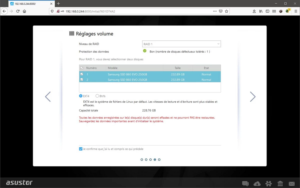The width and height of the screenshot is (300, 188).
Task: Click the globe extension icon with warning badge
Action: [x=288, y=11]
